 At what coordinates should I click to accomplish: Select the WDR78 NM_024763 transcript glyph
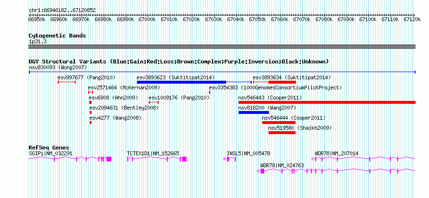click(x=336, y=171)
